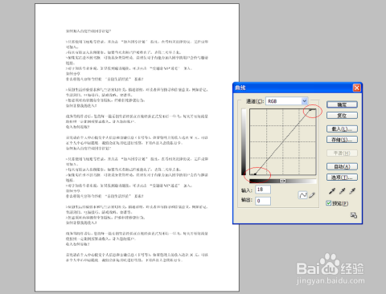386x294 pixels.
Task: Open the 选项(T)... options button
Action: (342, 178)
